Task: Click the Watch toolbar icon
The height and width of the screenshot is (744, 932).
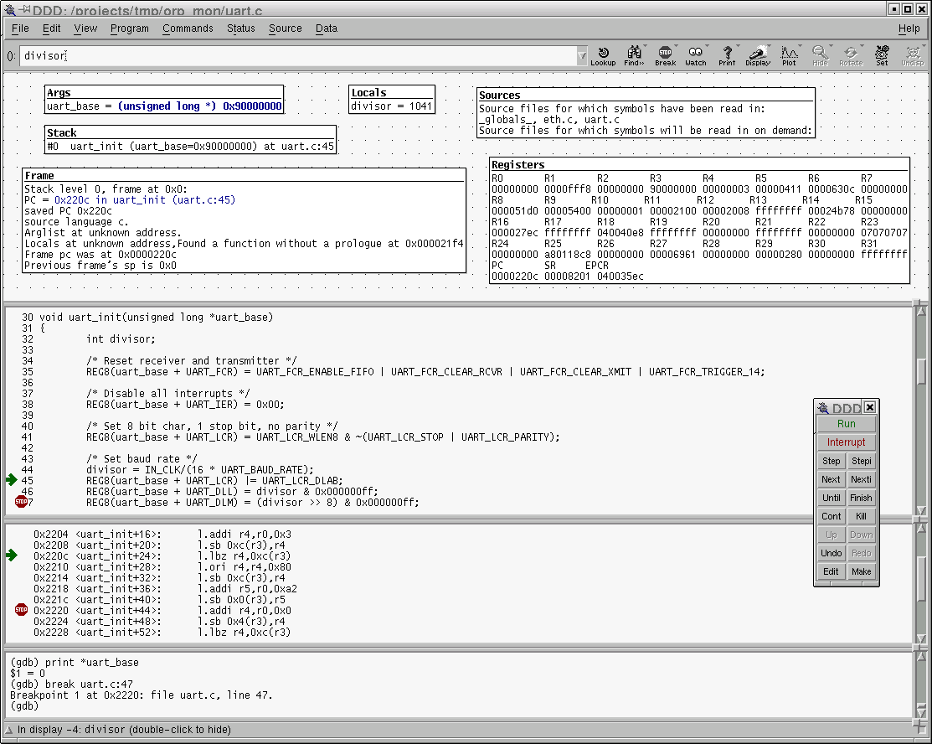Action: pyautogui.click(x=696, y=55)
